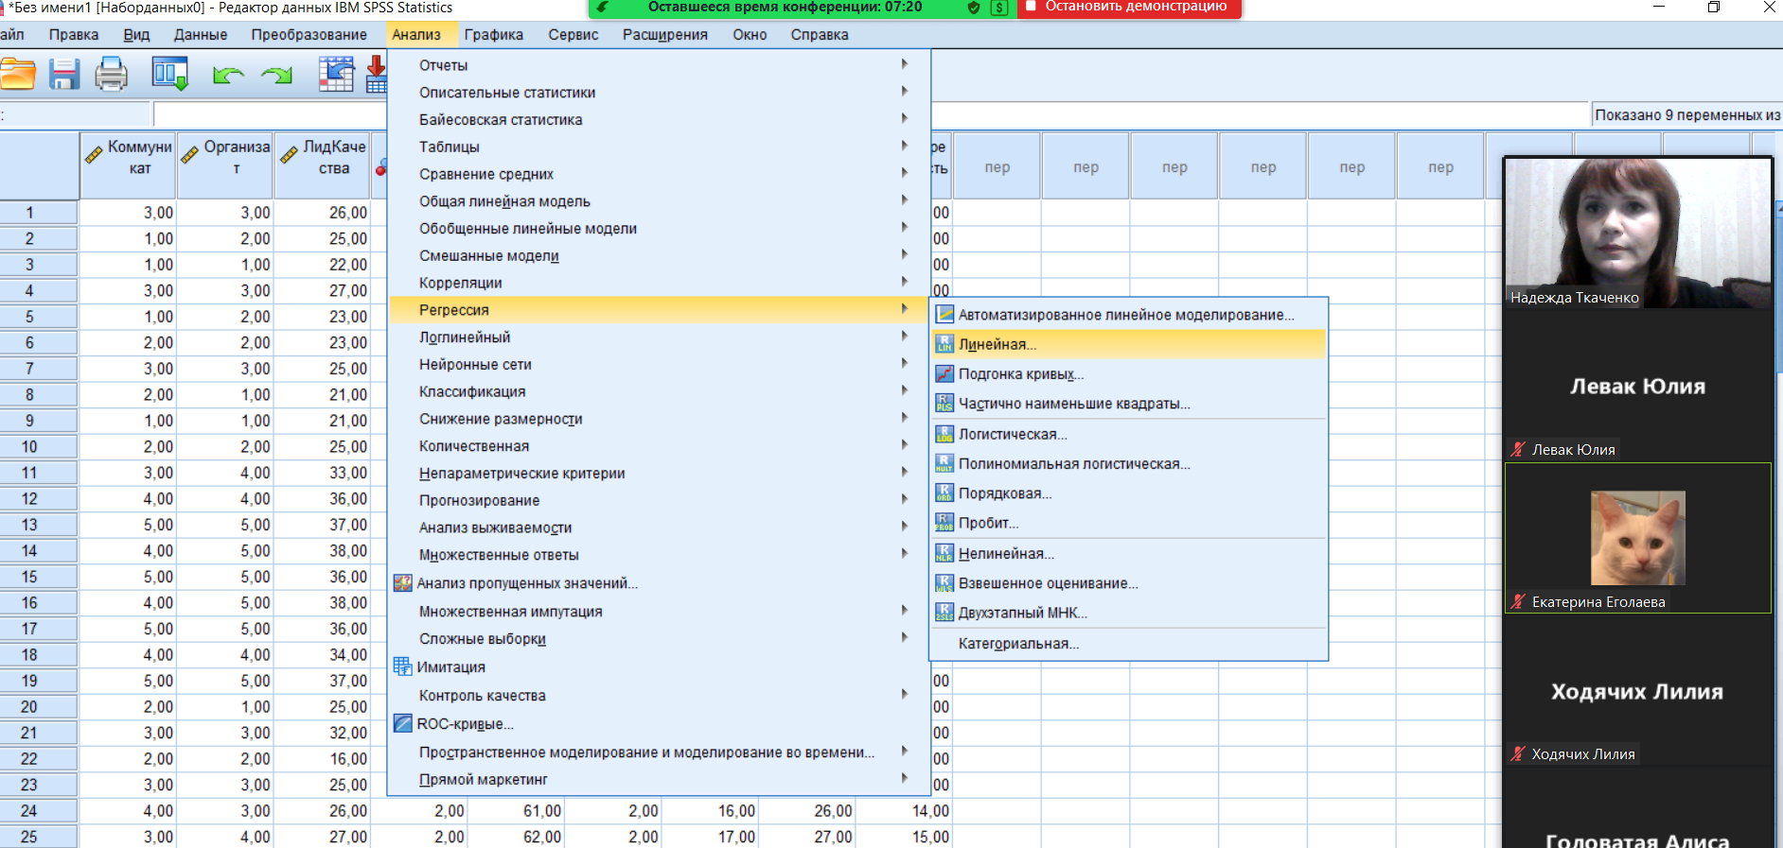Image resolution: width=1783 pixels, height=848 pixels.
Task: Click the Save floppy disk icon
Action: pyautogui.click(x=63, y=74)
